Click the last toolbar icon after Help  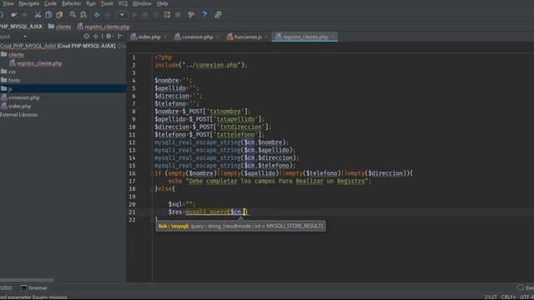[218, 15]
